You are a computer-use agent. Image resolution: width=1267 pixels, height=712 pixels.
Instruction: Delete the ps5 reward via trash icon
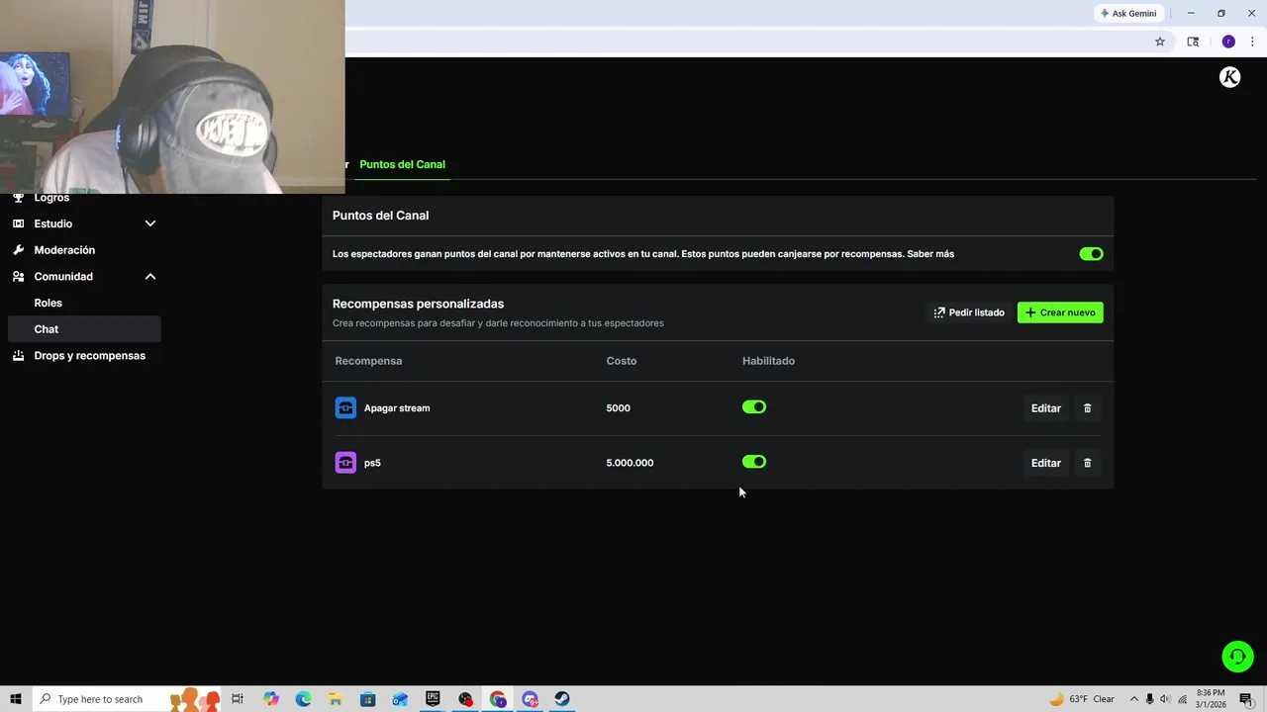point(1087,463)
